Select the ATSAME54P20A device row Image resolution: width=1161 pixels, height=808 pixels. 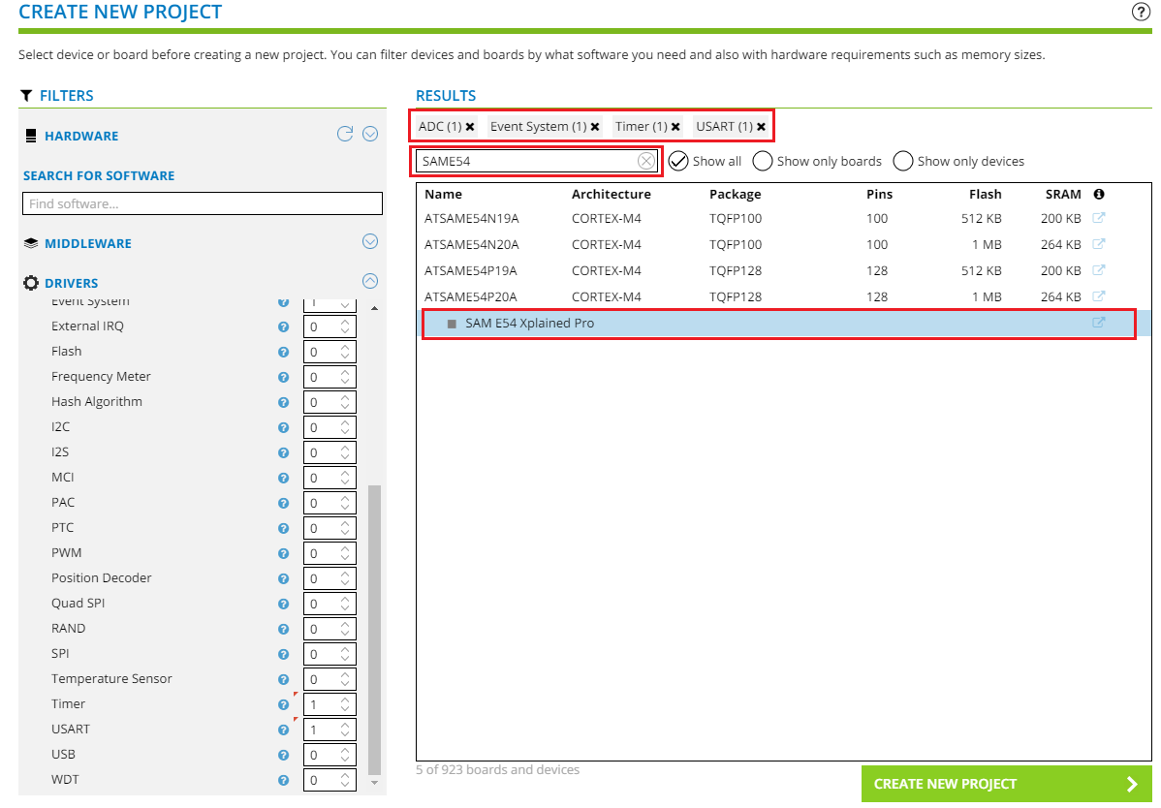tap(471, 296)
